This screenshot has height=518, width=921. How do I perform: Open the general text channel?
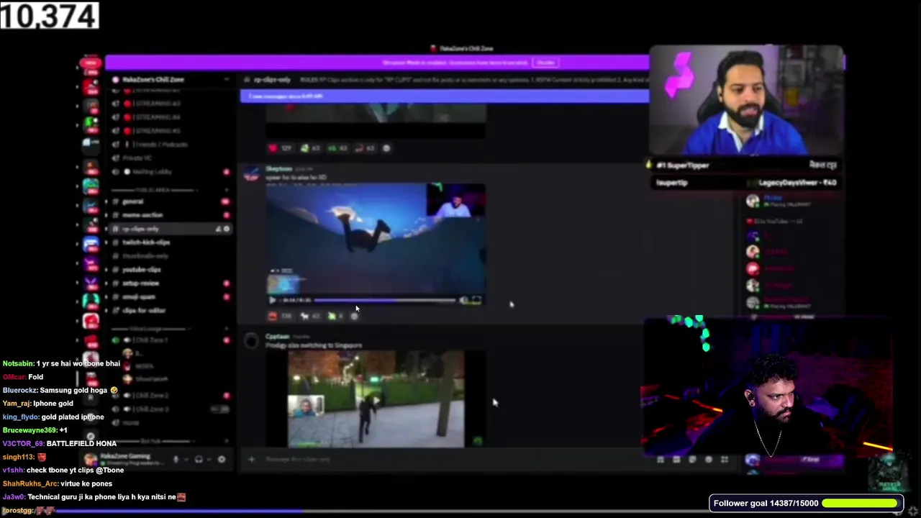point(133,201)
